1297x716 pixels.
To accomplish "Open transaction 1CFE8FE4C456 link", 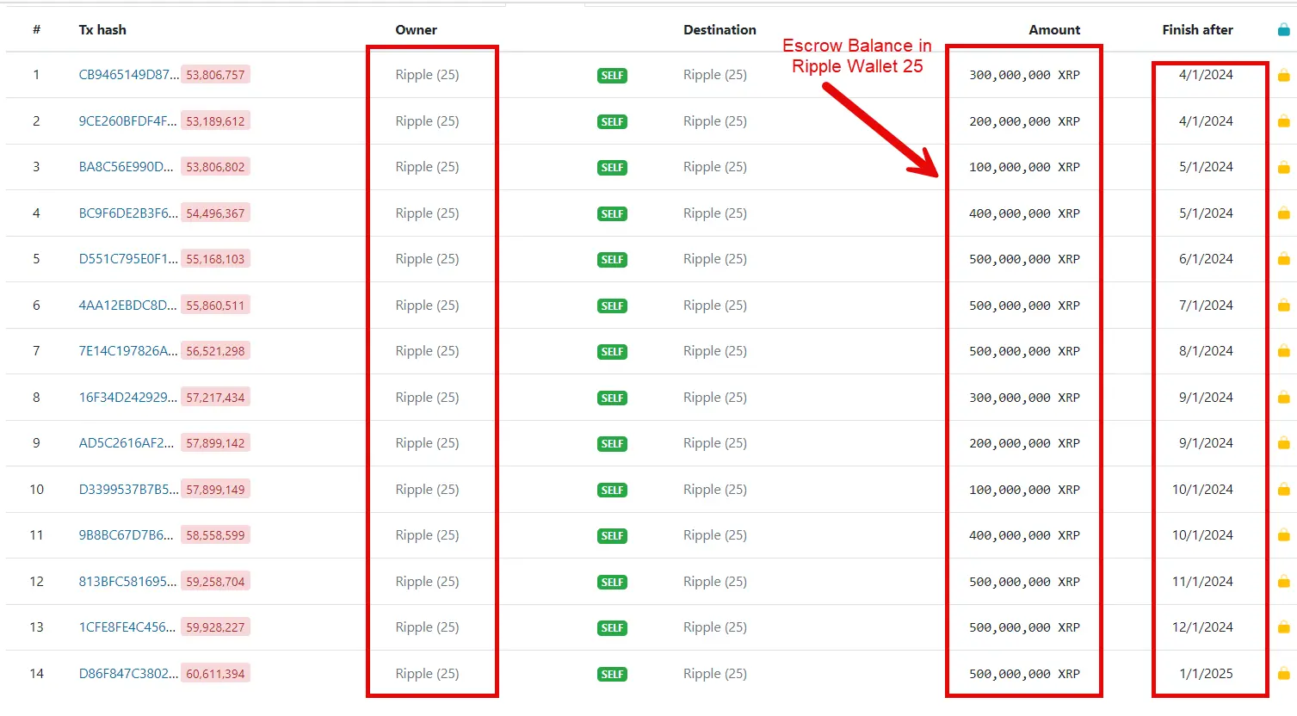I will coord(127,627).
